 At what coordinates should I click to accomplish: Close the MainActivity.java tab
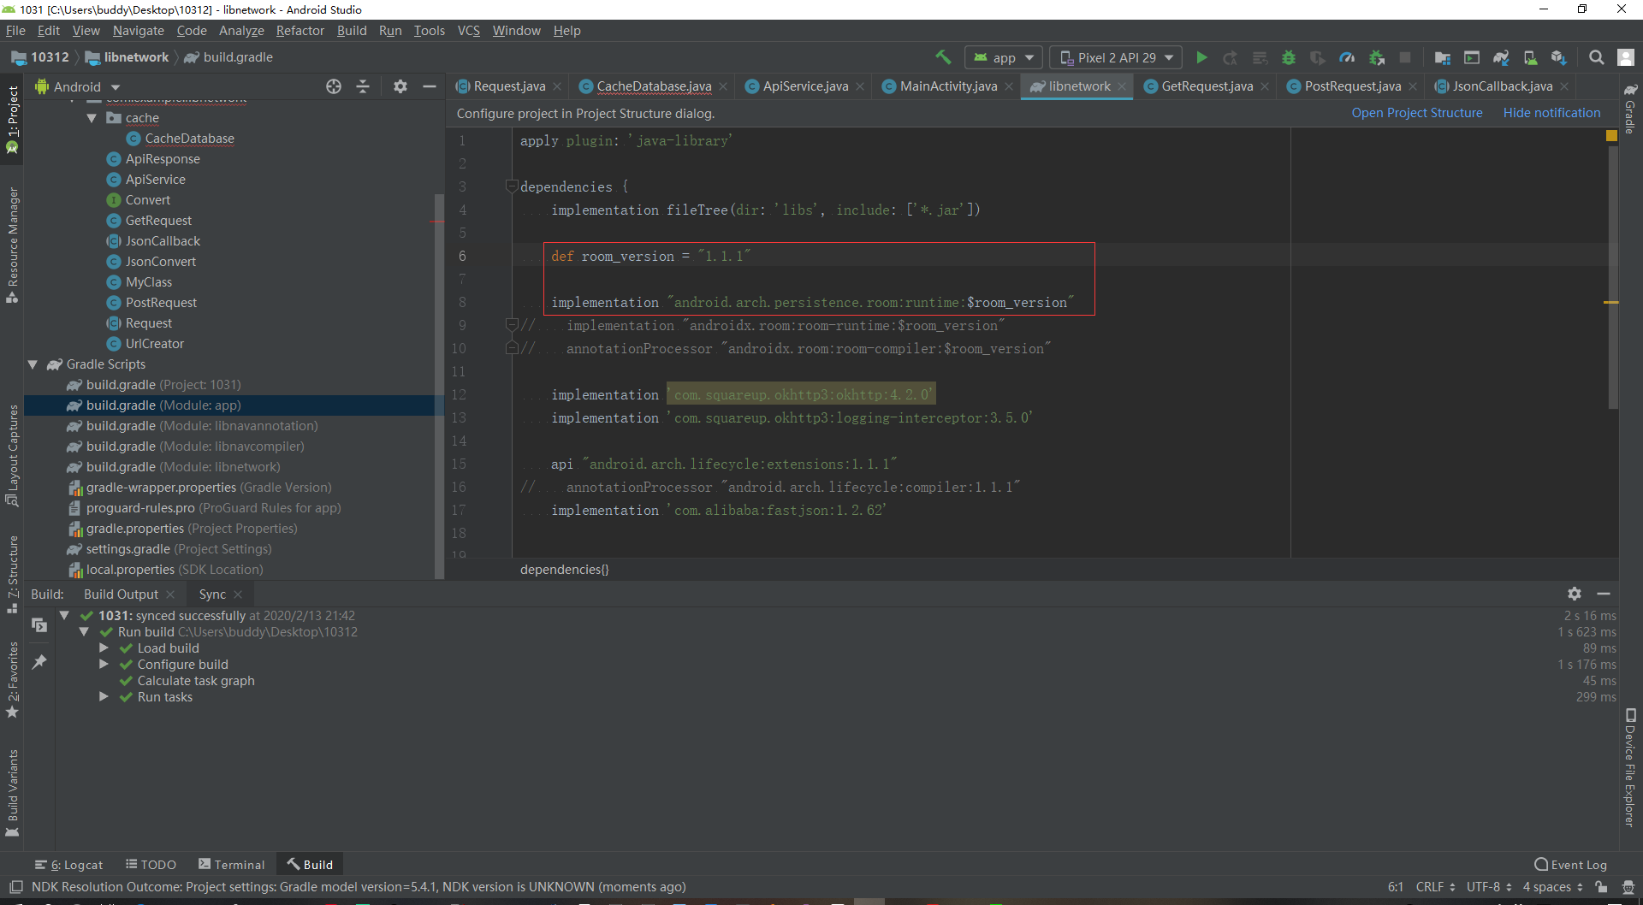[x=1009, y=86]
